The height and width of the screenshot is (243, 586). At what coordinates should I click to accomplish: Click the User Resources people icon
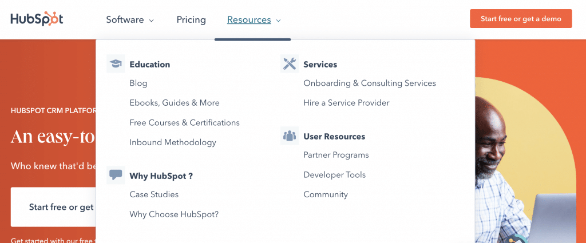click(x=290, y=136)
